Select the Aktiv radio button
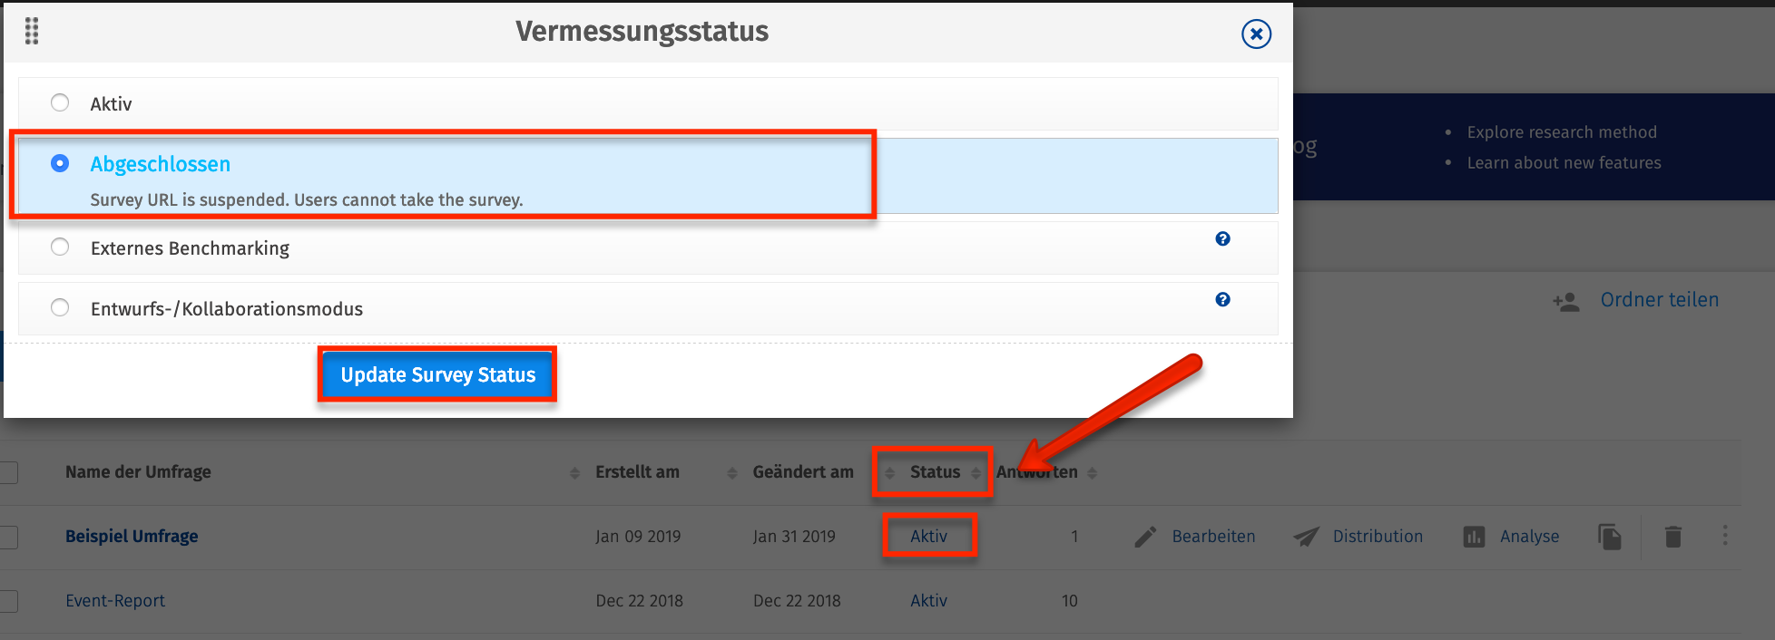Image resolution: width=1775 pixels, height=640 pixels. [x=60, y=102]
